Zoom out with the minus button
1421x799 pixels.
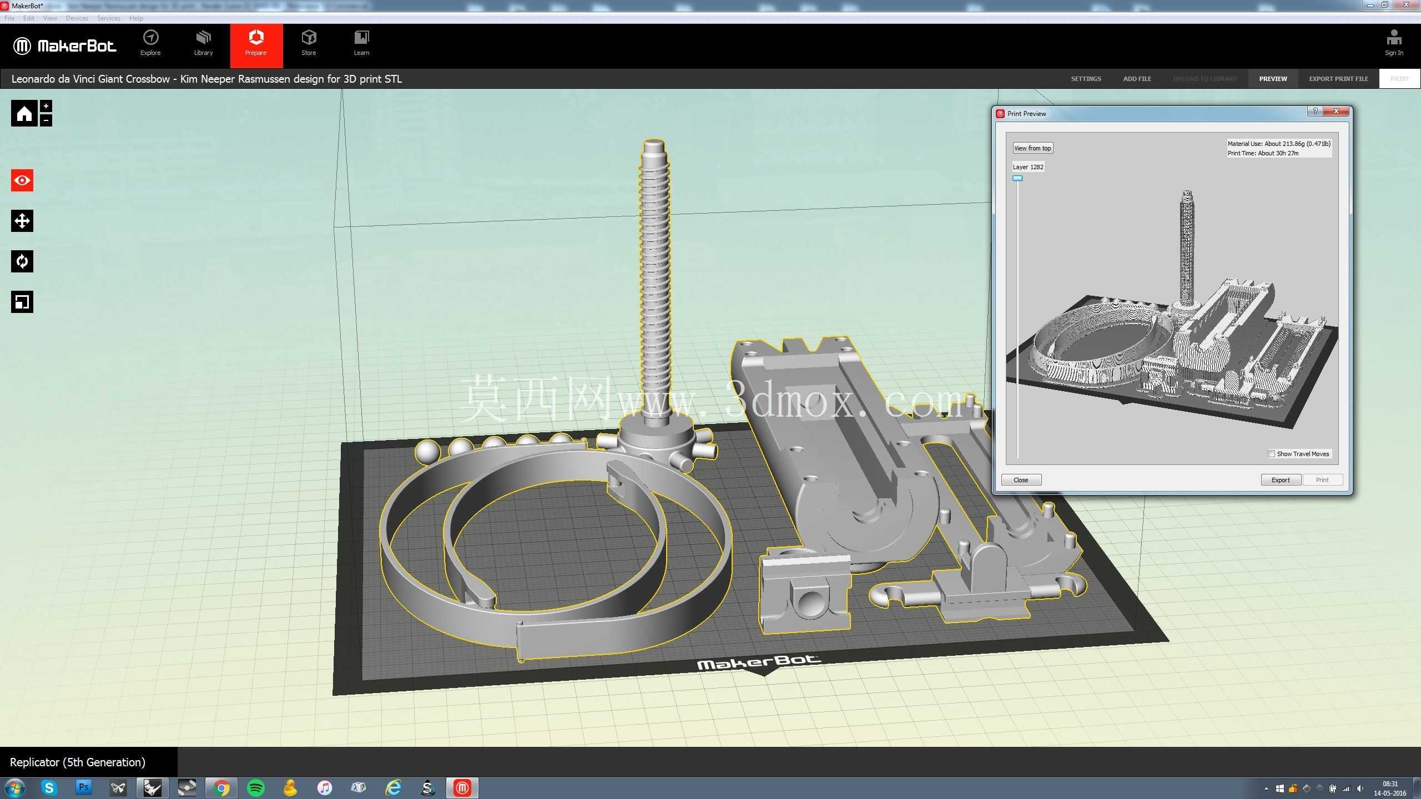tap(46, 120)
